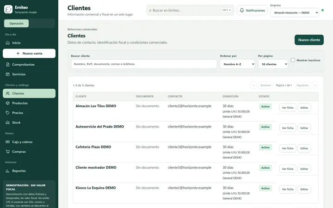The height and width of the screenshot is (208, 333).
Task: Click the Emiteo logo icon
Action: pyautogui.click(x=8, y=9)
